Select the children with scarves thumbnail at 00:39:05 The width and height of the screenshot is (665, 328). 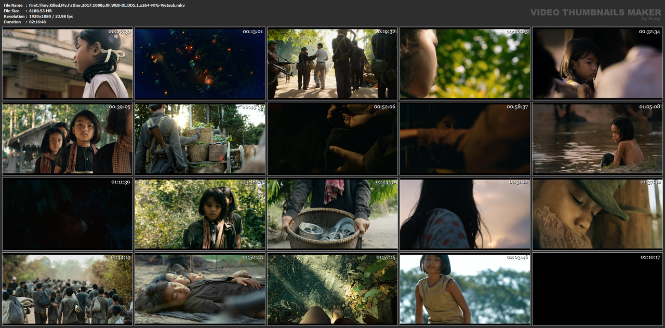point(68,139)
